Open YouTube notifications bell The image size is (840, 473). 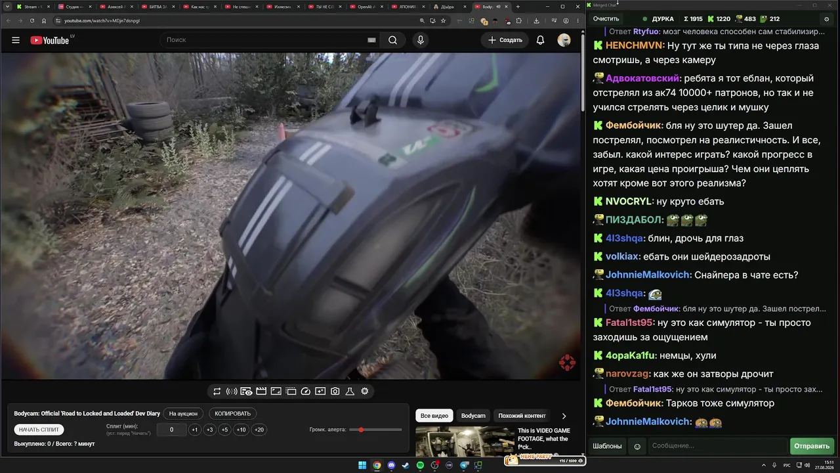(x=541, y=40)
